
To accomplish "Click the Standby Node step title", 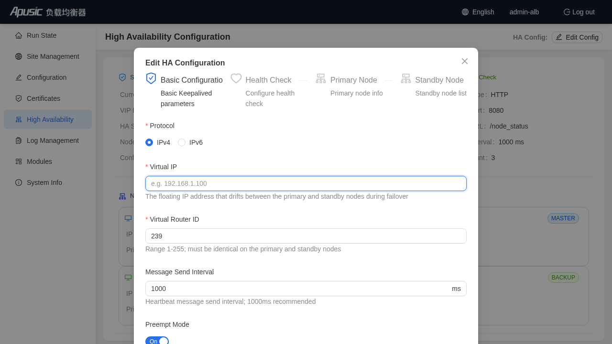I will 439,80.
